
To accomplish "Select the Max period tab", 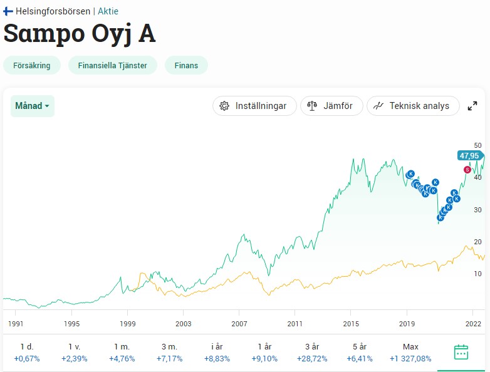I will point(410,353).
